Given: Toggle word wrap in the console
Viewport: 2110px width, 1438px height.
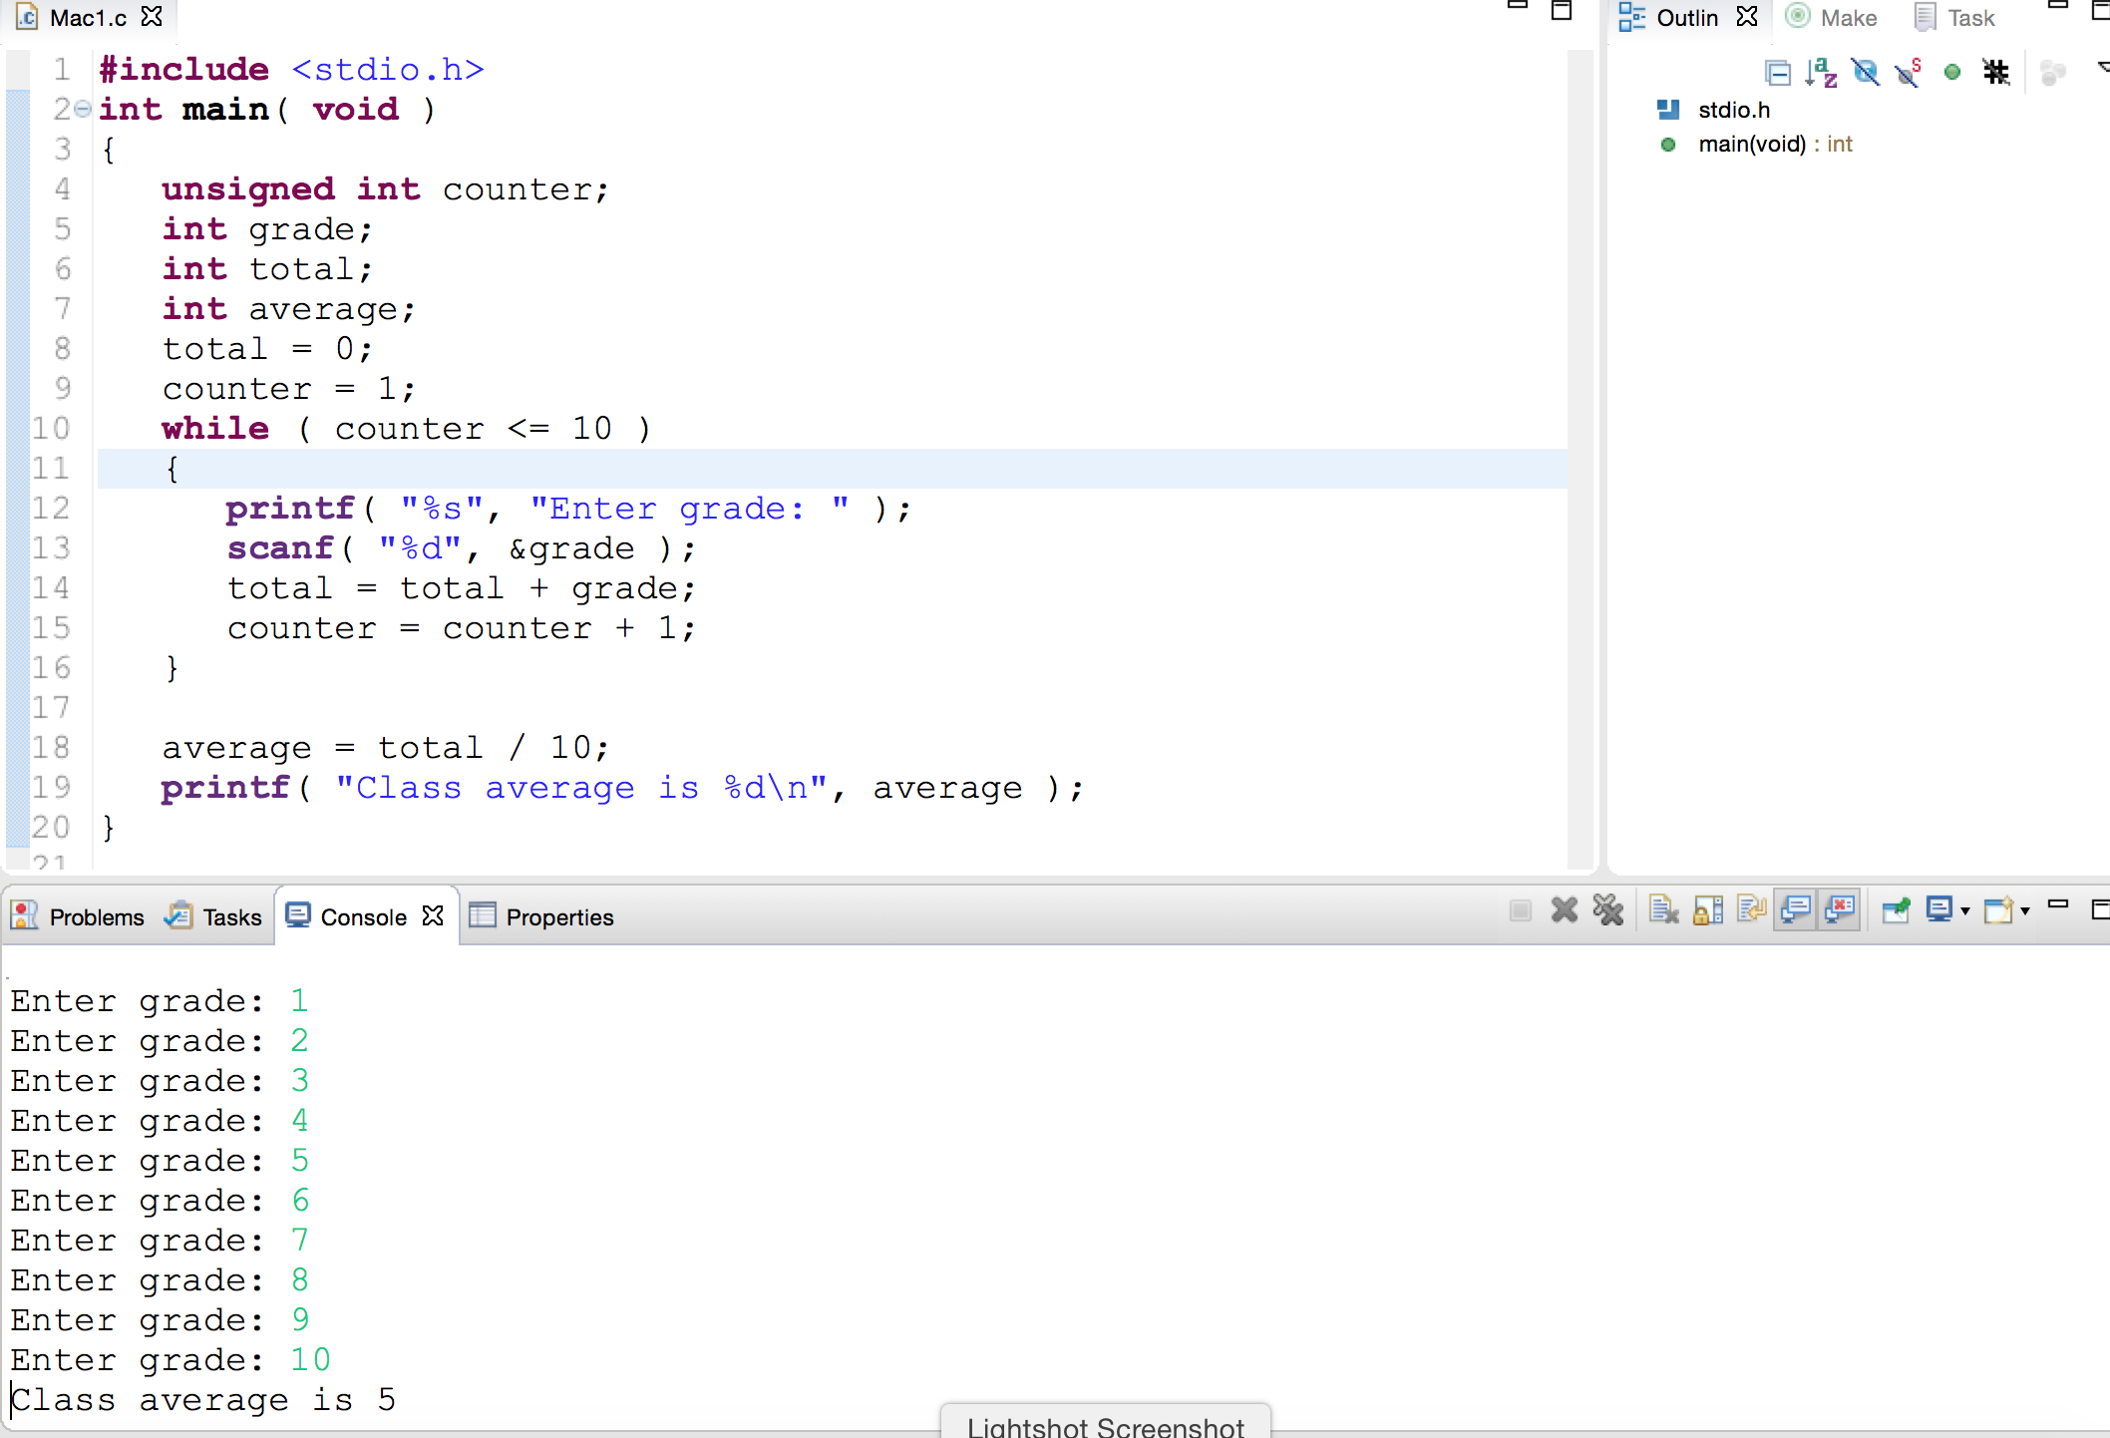Looking at the screenshot, I should (x=1752, y=909).
